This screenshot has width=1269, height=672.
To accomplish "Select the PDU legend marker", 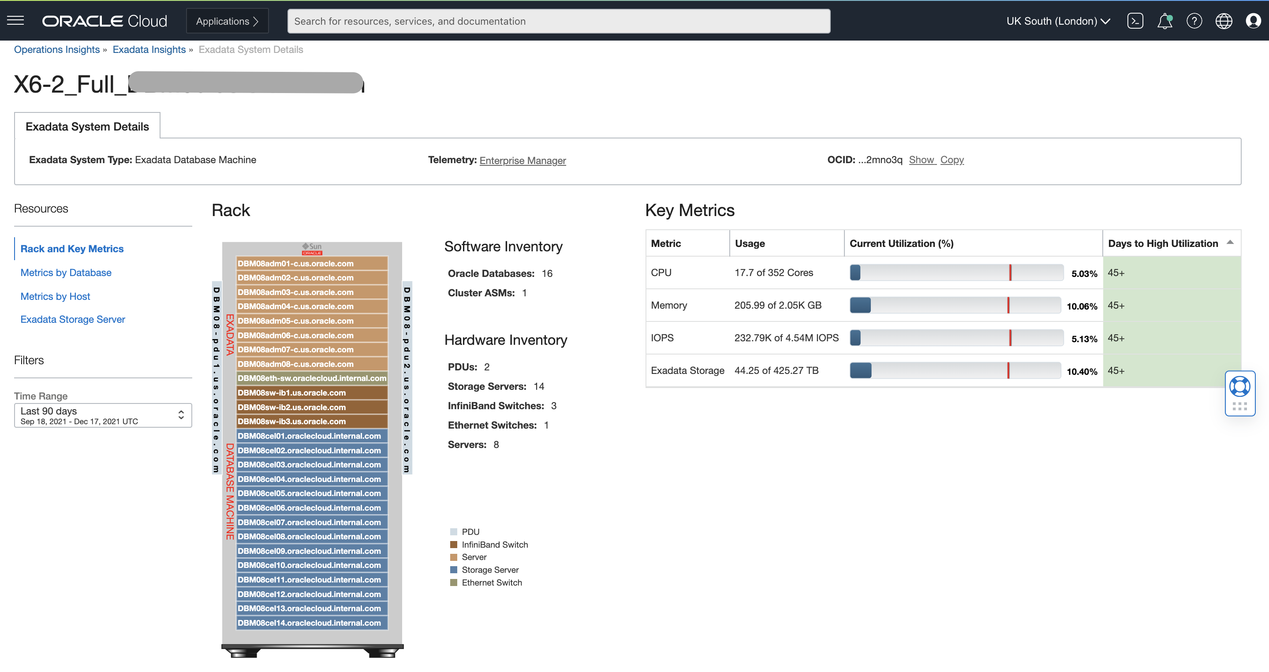I will coord(454,532).
